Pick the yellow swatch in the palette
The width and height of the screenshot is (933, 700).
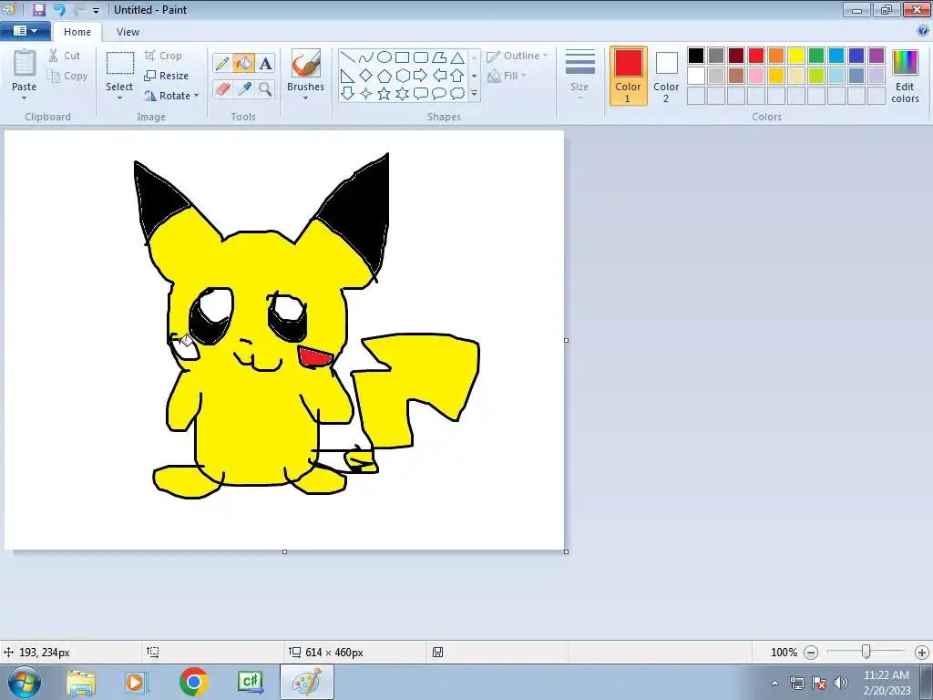(796, 56)
